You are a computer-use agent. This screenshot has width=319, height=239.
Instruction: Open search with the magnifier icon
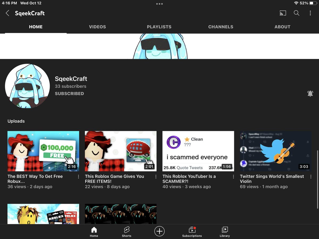pos(296,13)
